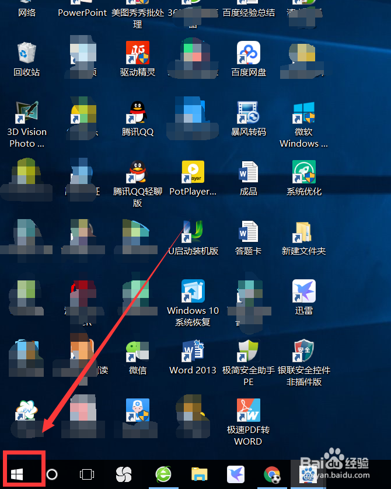This screenshot has width=391, height=489.
Task: Click the Baidu paw app on taskbar
Action: (308, 474)
